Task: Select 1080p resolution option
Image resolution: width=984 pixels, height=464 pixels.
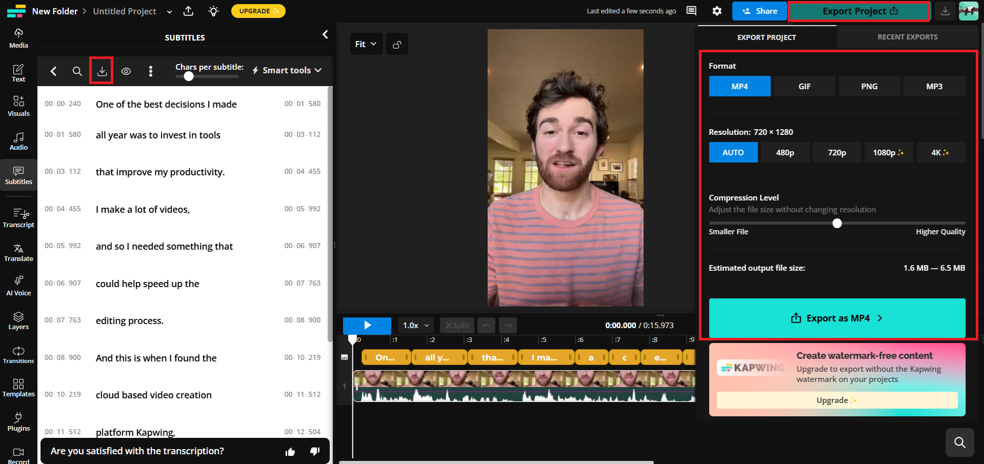Action: (889, 152)
